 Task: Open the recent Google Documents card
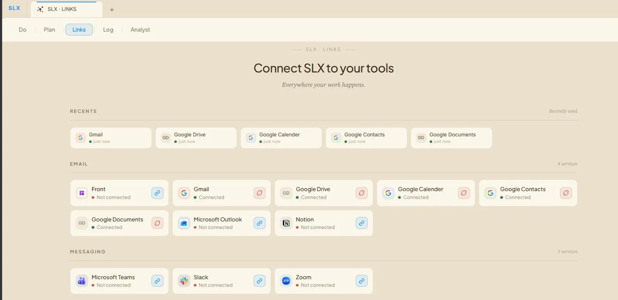click(x=452, y=138)
